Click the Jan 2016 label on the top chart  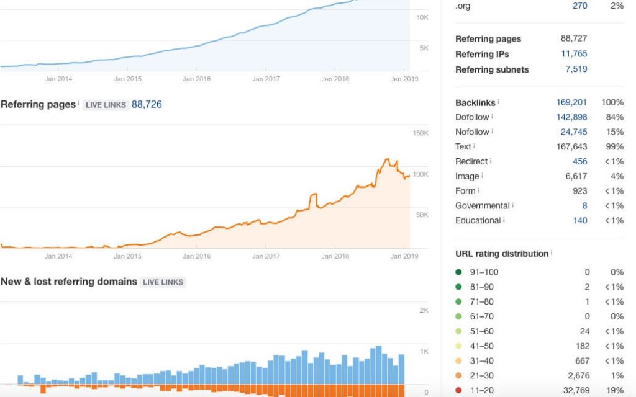[x=197, y=79]
